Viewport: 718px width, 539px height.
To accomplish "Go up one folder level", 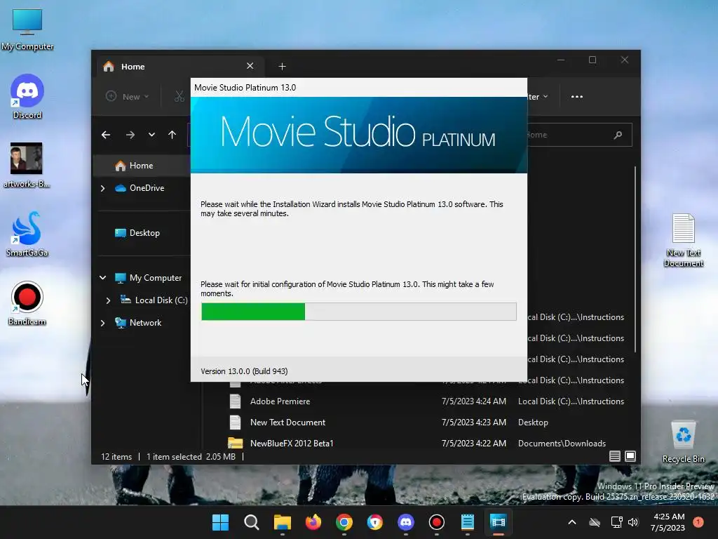I will click(x=172, y=135).
